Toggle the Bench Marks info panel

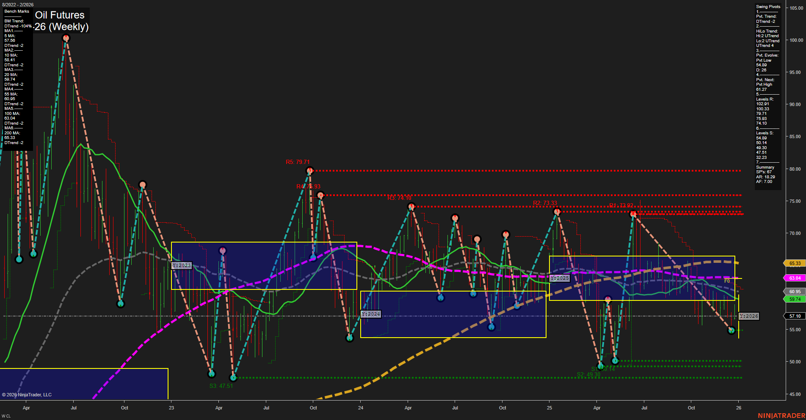coord(17,11)
